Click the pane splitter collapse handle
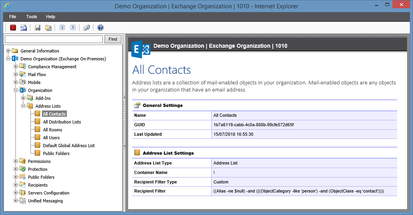Image resolution: width=413 pixels, height=215 pixels. coord(124,122)
